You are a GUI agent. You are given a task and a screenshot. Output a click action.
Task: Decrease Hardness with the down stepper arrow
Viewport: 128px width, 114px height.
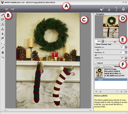[x=126, y=53]
